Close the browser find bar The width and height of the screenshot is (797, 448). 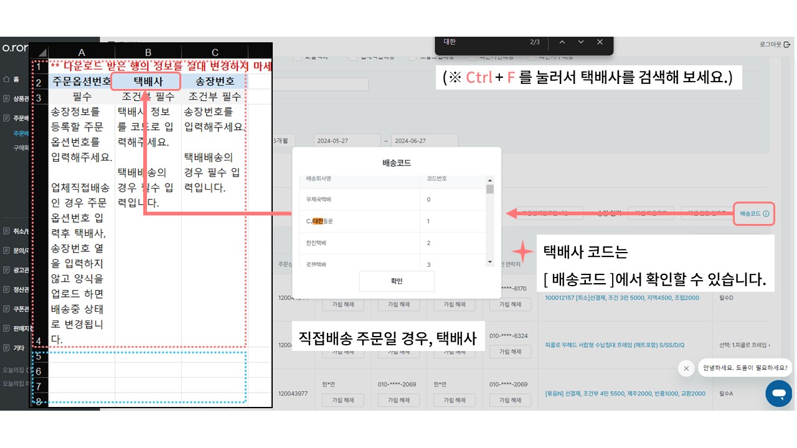[600, 42]
